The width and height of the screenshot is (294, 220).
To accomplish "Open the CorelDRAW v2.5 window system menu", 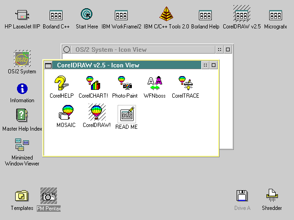I will [x=48, y=65].
